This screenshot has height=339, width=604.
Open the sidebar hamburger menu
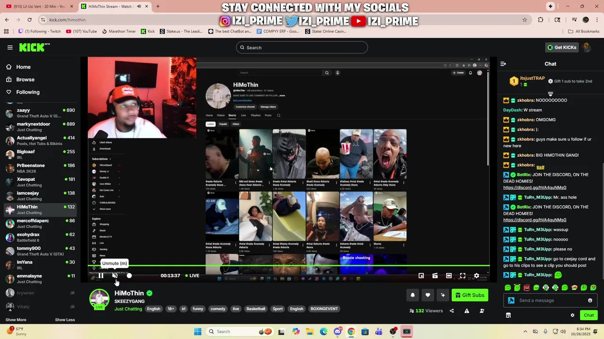tap(10, 48)
